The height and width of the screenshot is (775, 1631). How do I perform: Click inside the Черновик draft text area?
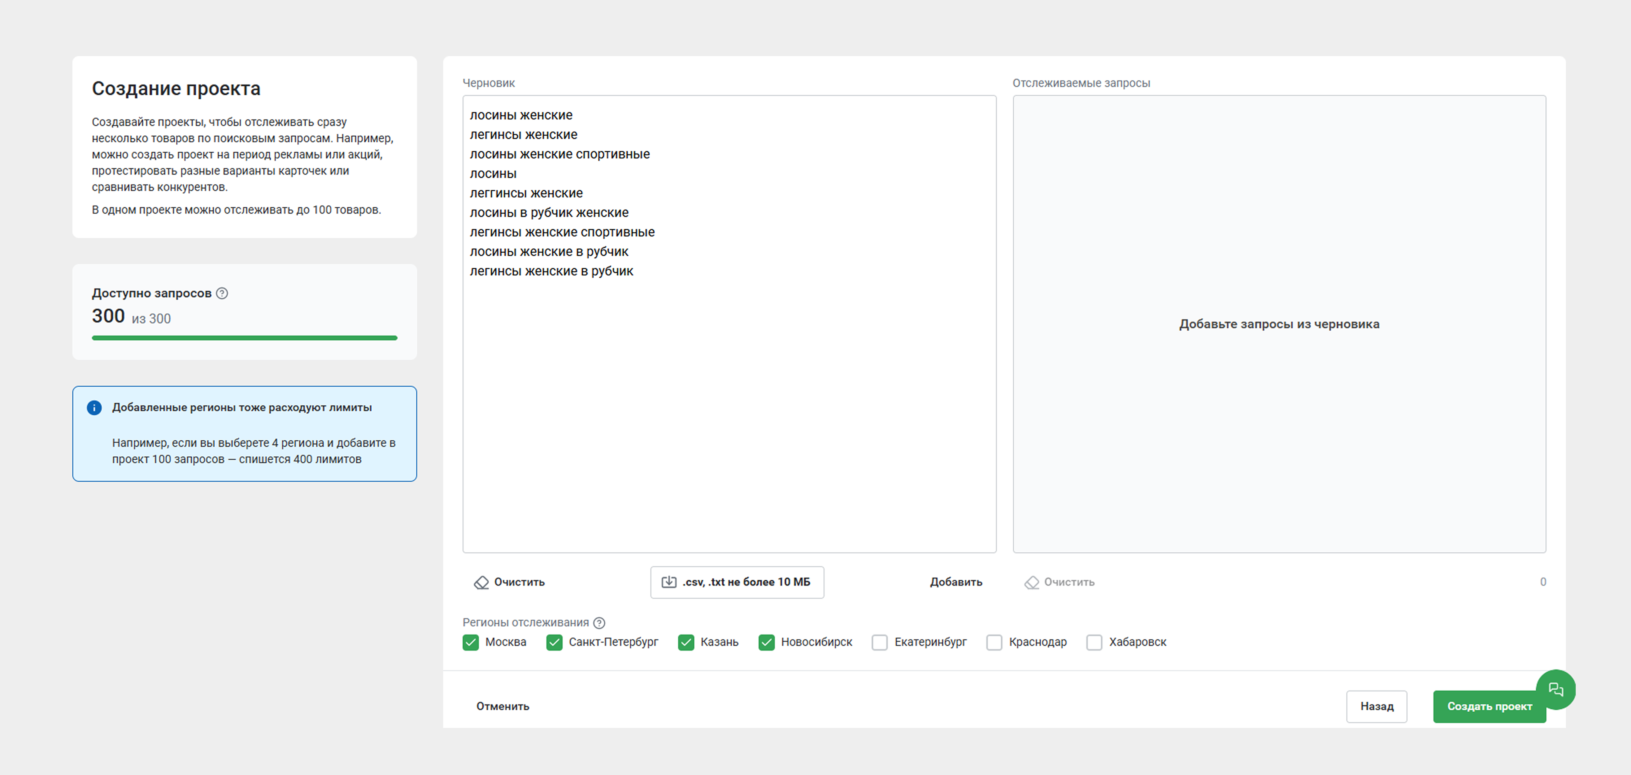[x=729, y=324]
